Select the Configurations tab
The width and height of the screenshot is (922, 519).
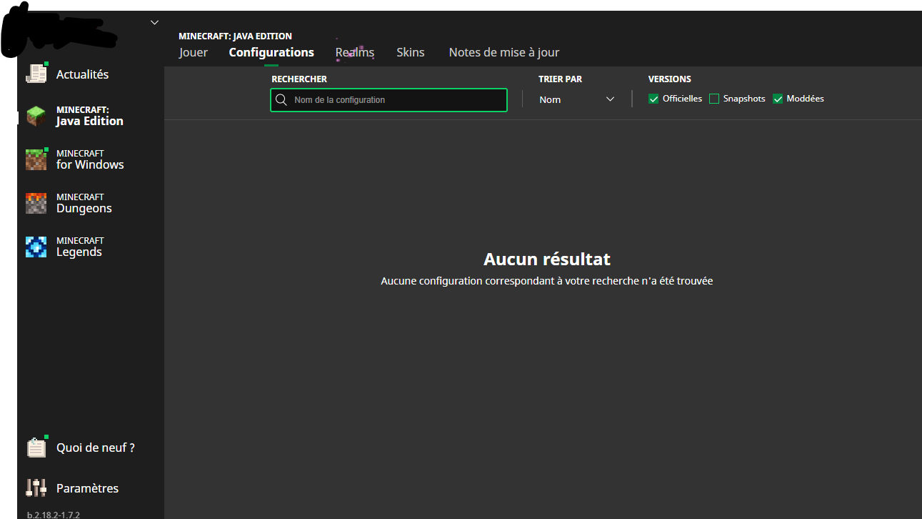pyautogui.click(x=271, y=52)
